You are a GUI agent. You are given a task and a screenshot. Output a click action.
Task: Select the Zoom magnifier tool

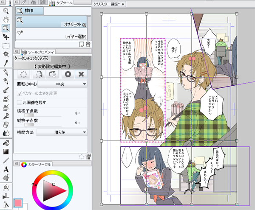coord(6,11)
